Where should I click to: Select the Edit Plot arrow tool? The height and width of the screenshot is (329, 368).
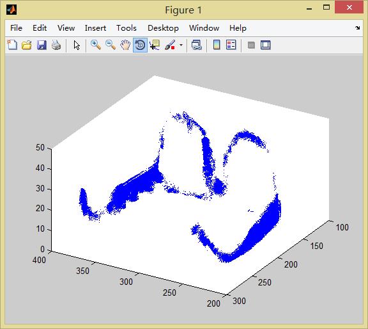77,45
